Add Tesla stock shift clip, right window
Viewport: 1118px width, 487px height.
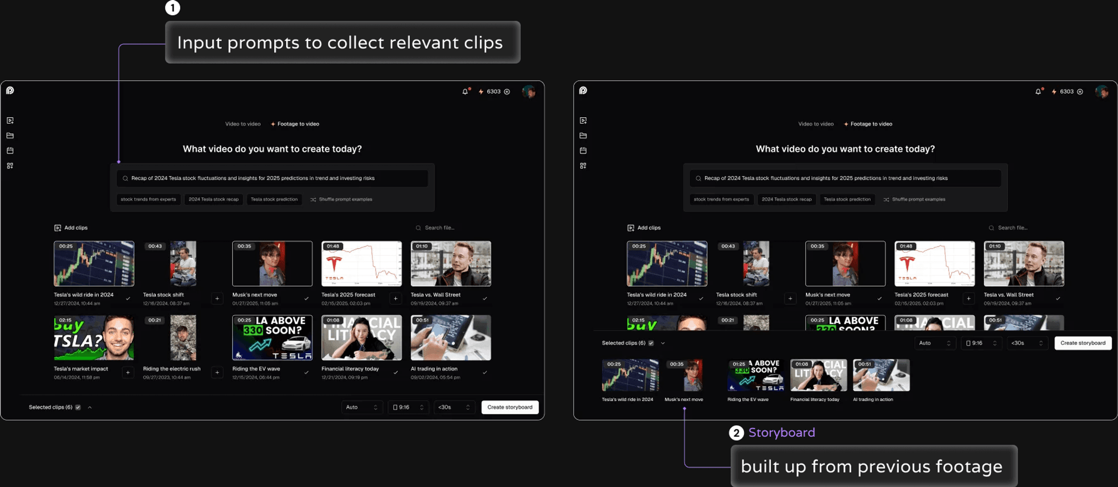click(790, 298)
